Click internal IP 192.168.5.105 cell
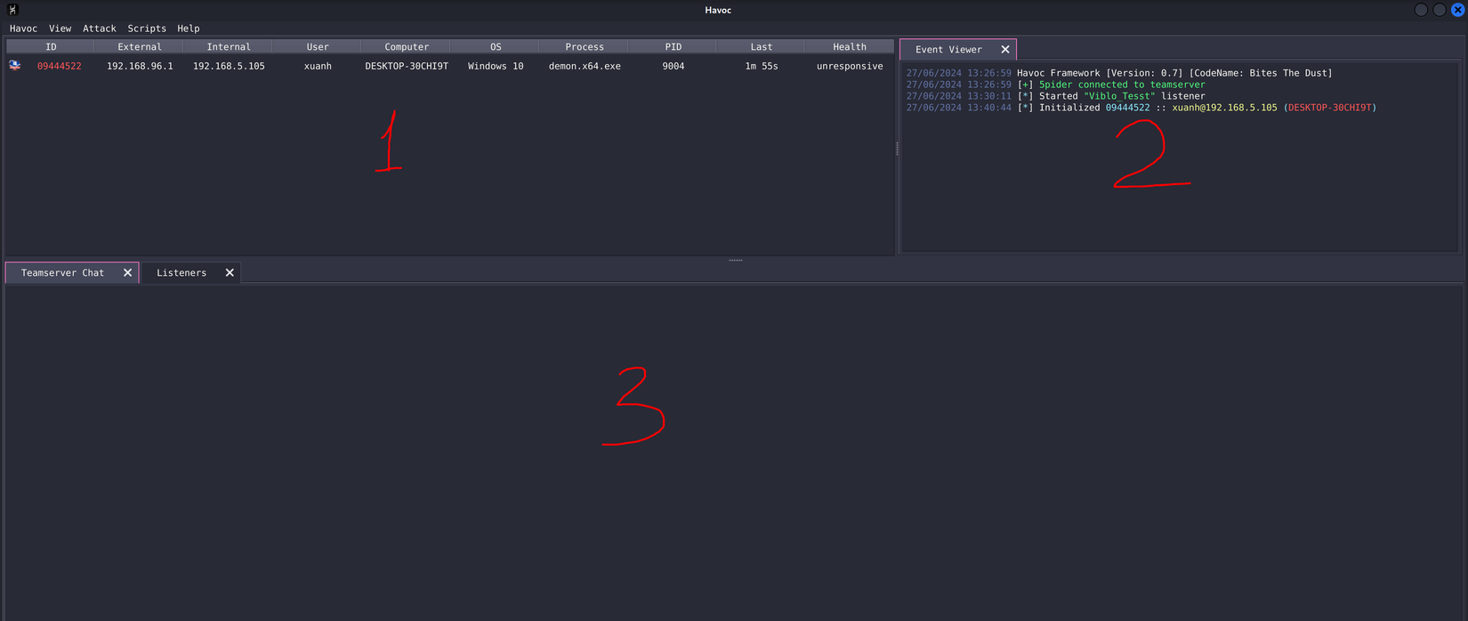This screenshot has width=1468, height=621. coord(229,66)
